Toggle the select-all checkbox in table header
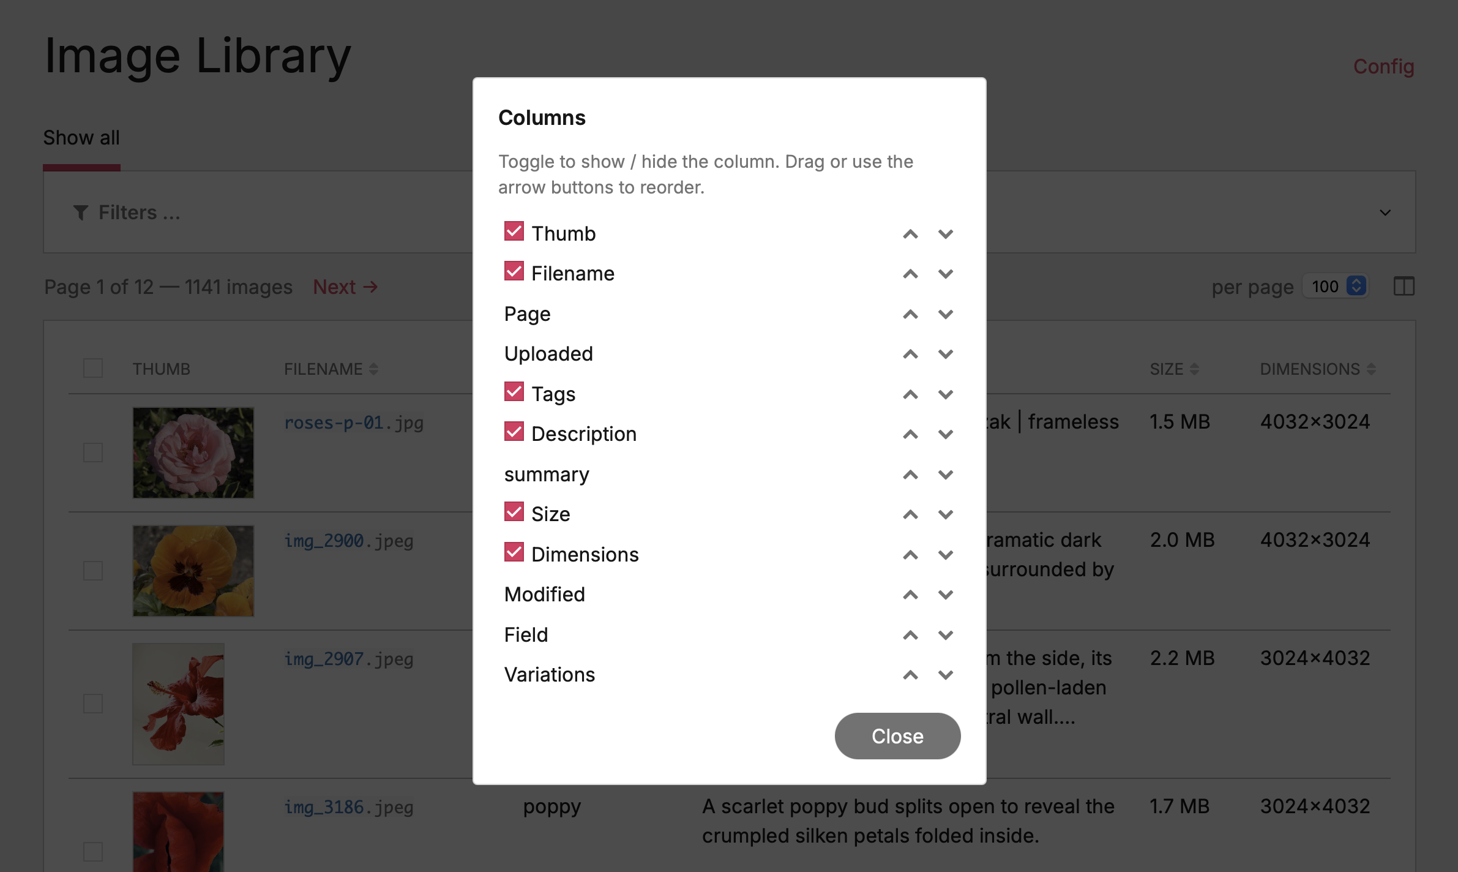The height and width of the screenshot is (872, 1458). [x=93, y=368]
